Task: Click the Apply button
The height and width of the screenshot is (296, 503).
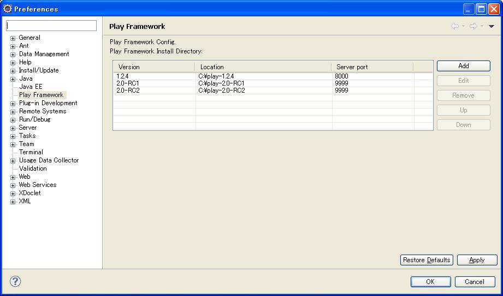Action: click(477, 260)
